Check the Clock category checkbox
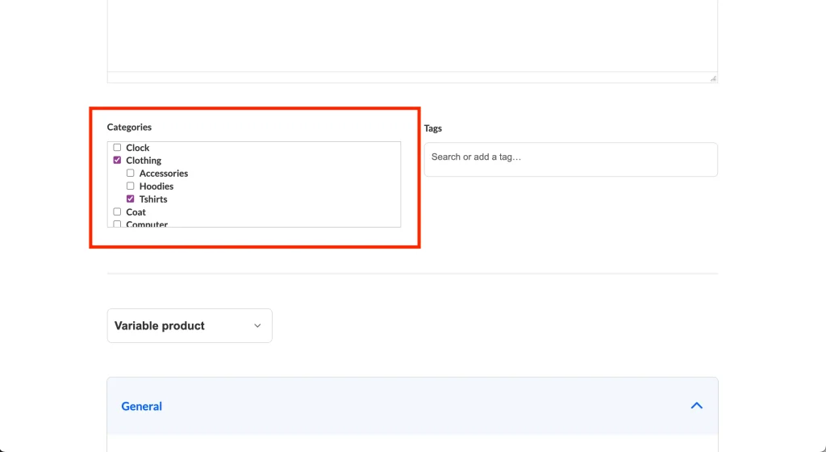The image size is (826, 452). [x=117, y=148]
